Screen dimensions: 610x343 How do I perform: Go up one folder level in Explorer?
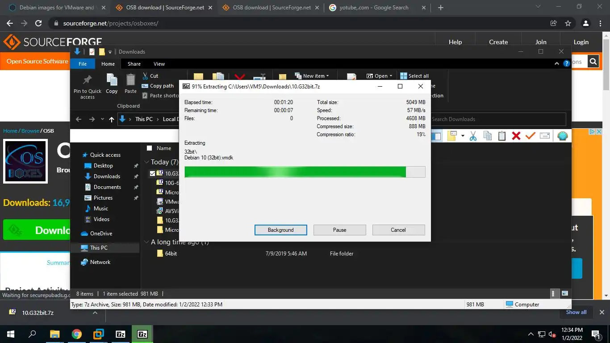pos(112,119)
